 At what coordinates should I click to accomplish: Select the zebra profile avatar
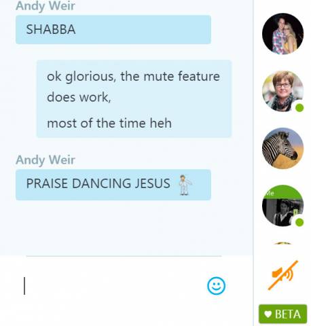(282, 148)
